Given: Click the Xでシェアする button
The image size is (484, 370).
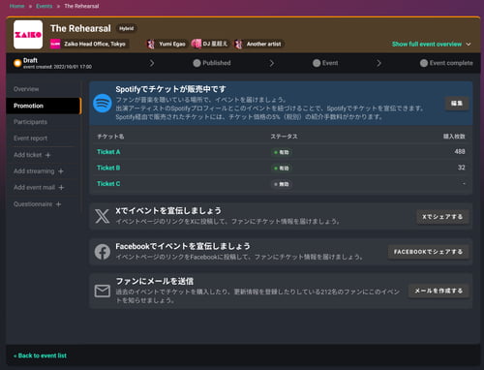Looking at the screenshot, I should coord(442,217).
